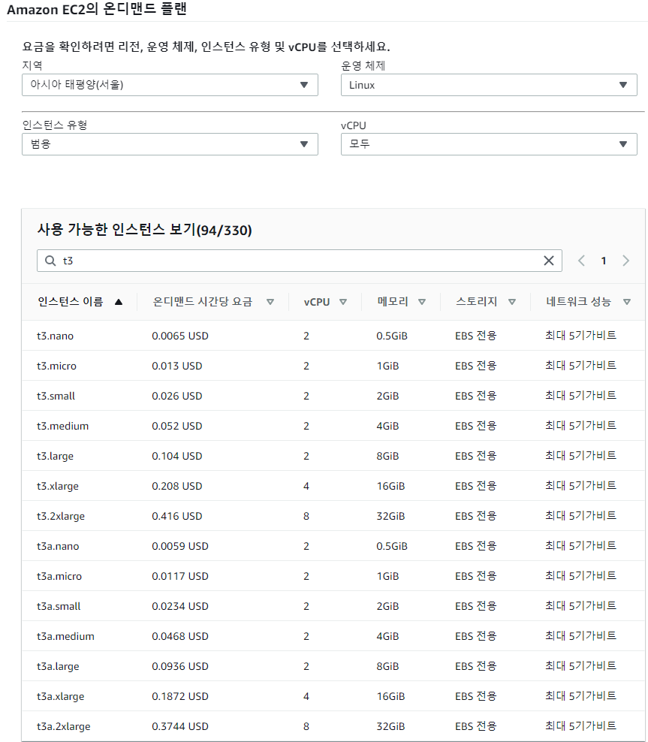
Task: Select the t3.2xlarge row name
Action: pyautogui.click(x=61, y=516)
